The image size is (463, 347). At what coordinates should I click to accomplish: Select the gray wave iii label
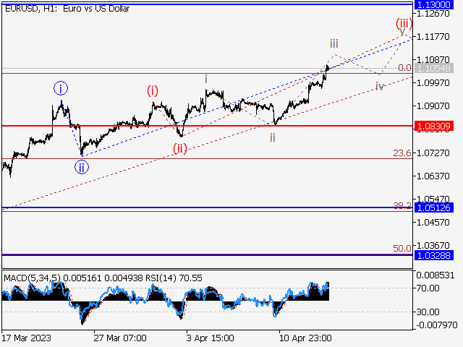click(334, 43)
